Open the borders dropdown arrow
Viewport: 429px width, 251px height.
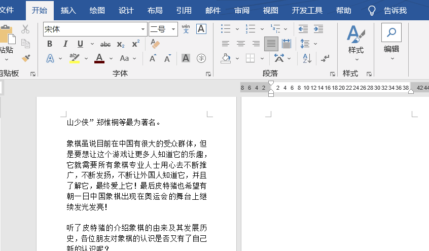[x=262, y=59]
